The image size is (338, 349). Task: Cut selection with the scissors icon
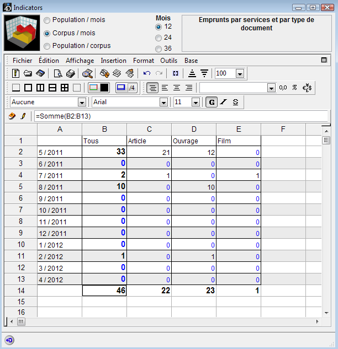104,73
